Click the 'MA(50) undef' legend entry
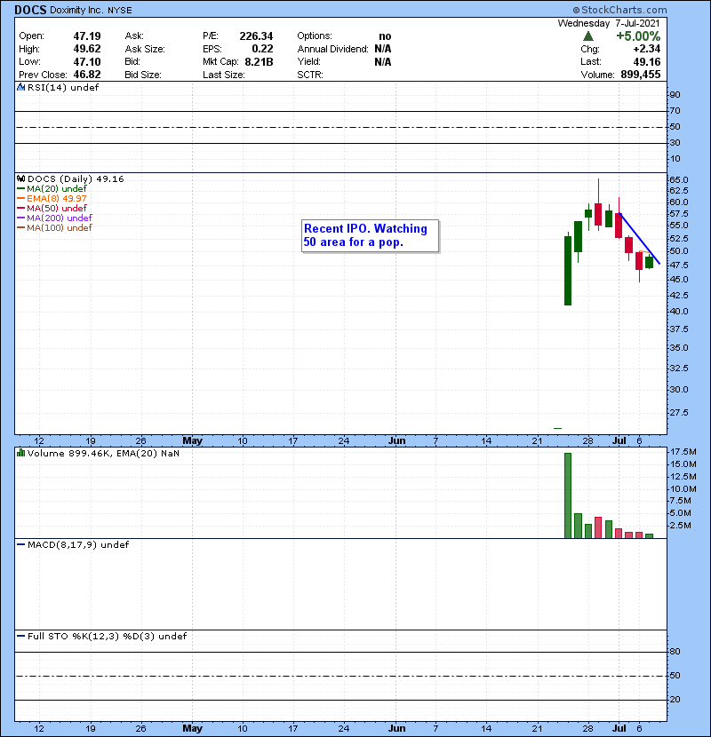This screenshot has width=711, height=737. click(x=52, y=208)
